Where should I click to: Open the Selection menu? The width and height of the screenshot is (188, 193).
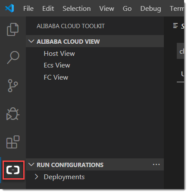tap(77, 9)
